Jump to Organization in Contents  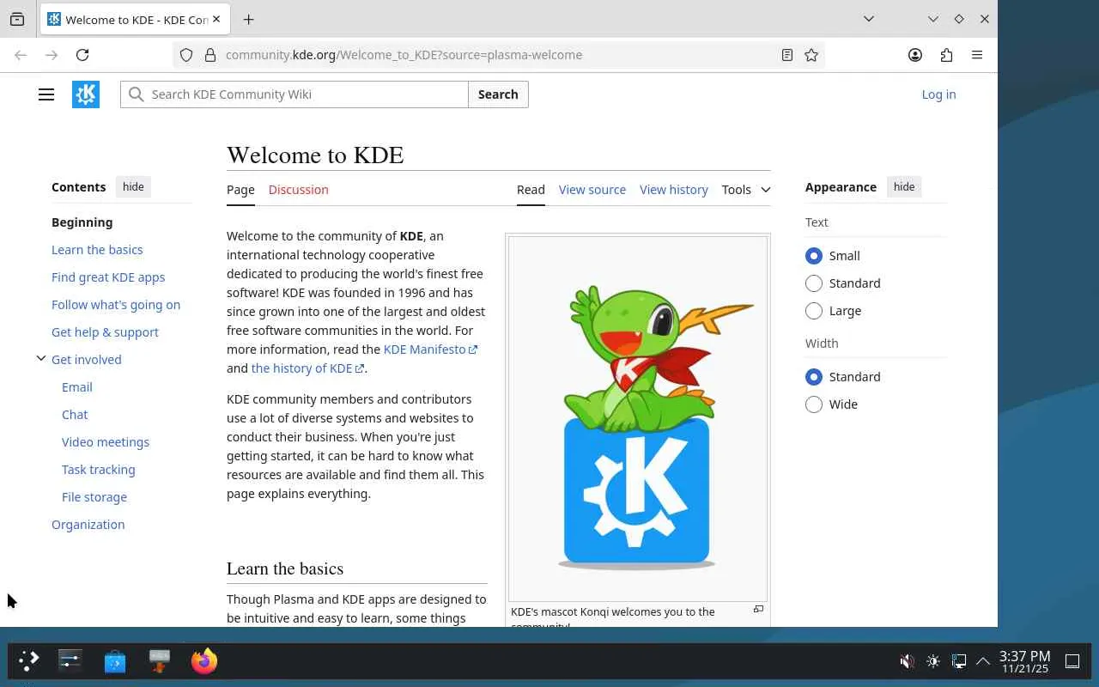coord(88,525)
